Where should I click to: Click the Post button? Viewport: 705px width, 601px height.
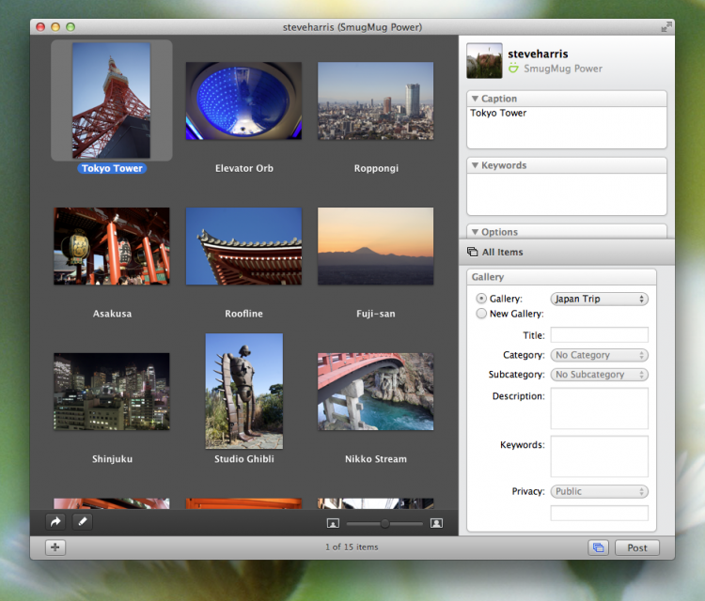pos(637,547)
